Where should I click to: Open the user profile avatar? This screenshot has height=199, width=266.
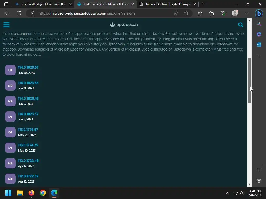click(x=235, y=13)
